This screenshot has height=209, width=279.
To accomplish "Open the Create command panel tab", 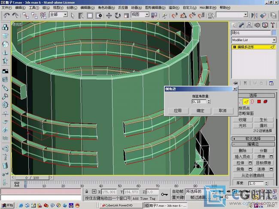I will [234, 25].
